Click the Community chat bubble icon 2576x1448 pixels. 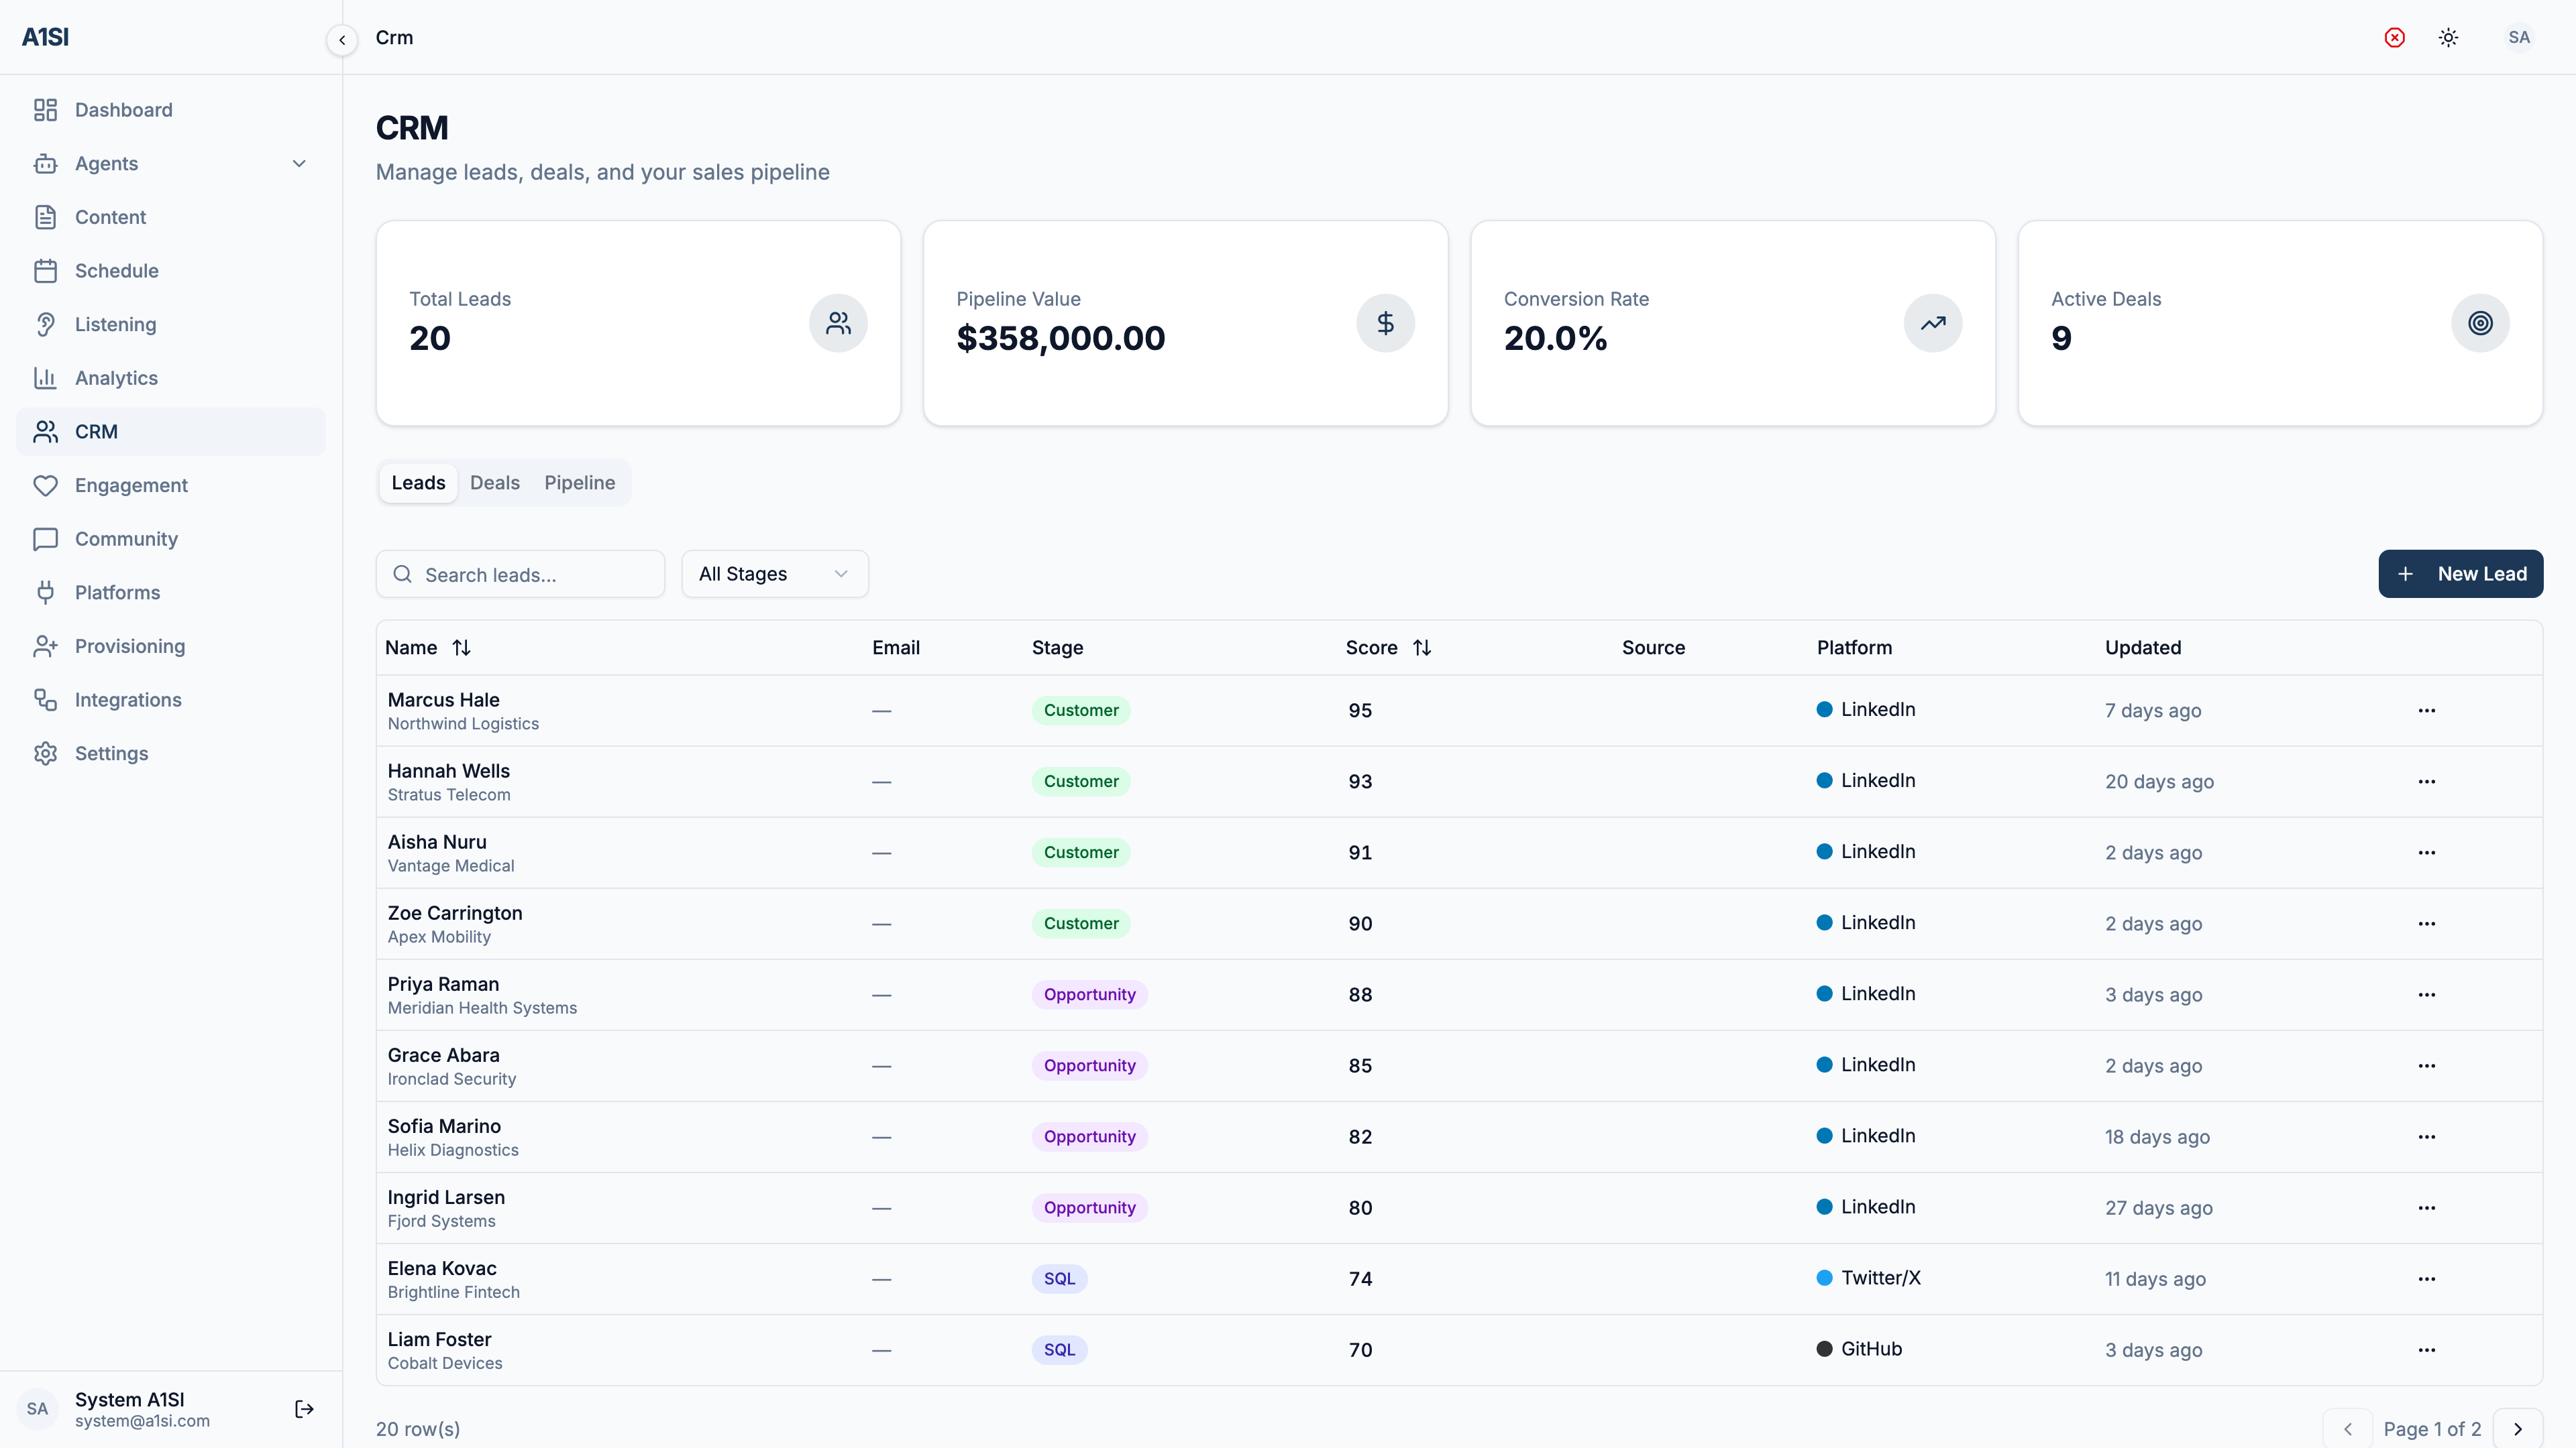[x=45, y=538]
